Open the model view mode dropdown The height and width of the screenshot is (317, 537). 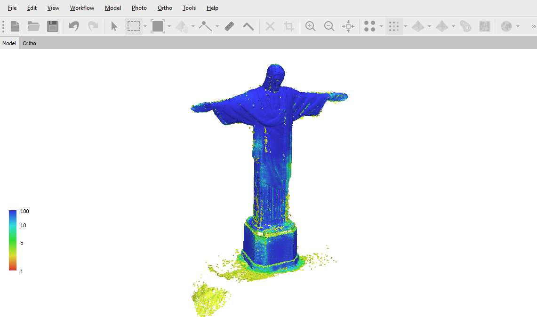(430, 26)
